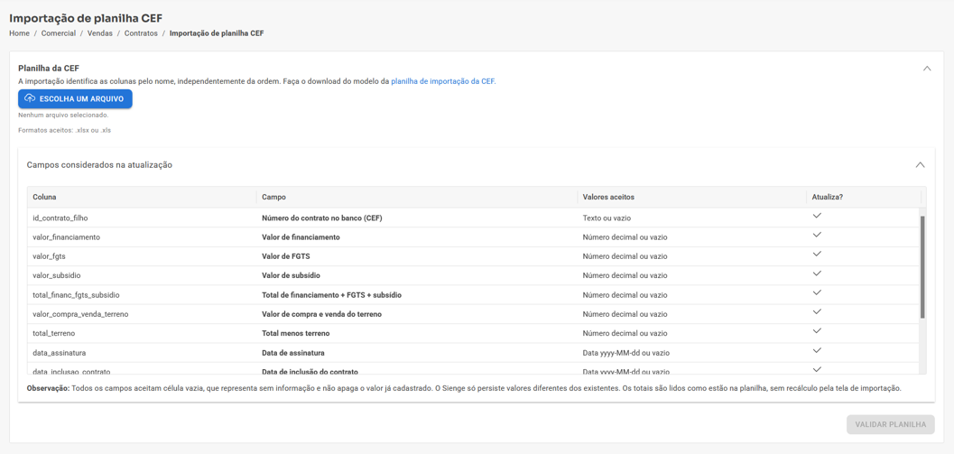954x454 pixels.
Task: Click checkmark icon in id_contrato_filho row
Action: point(817,216)
